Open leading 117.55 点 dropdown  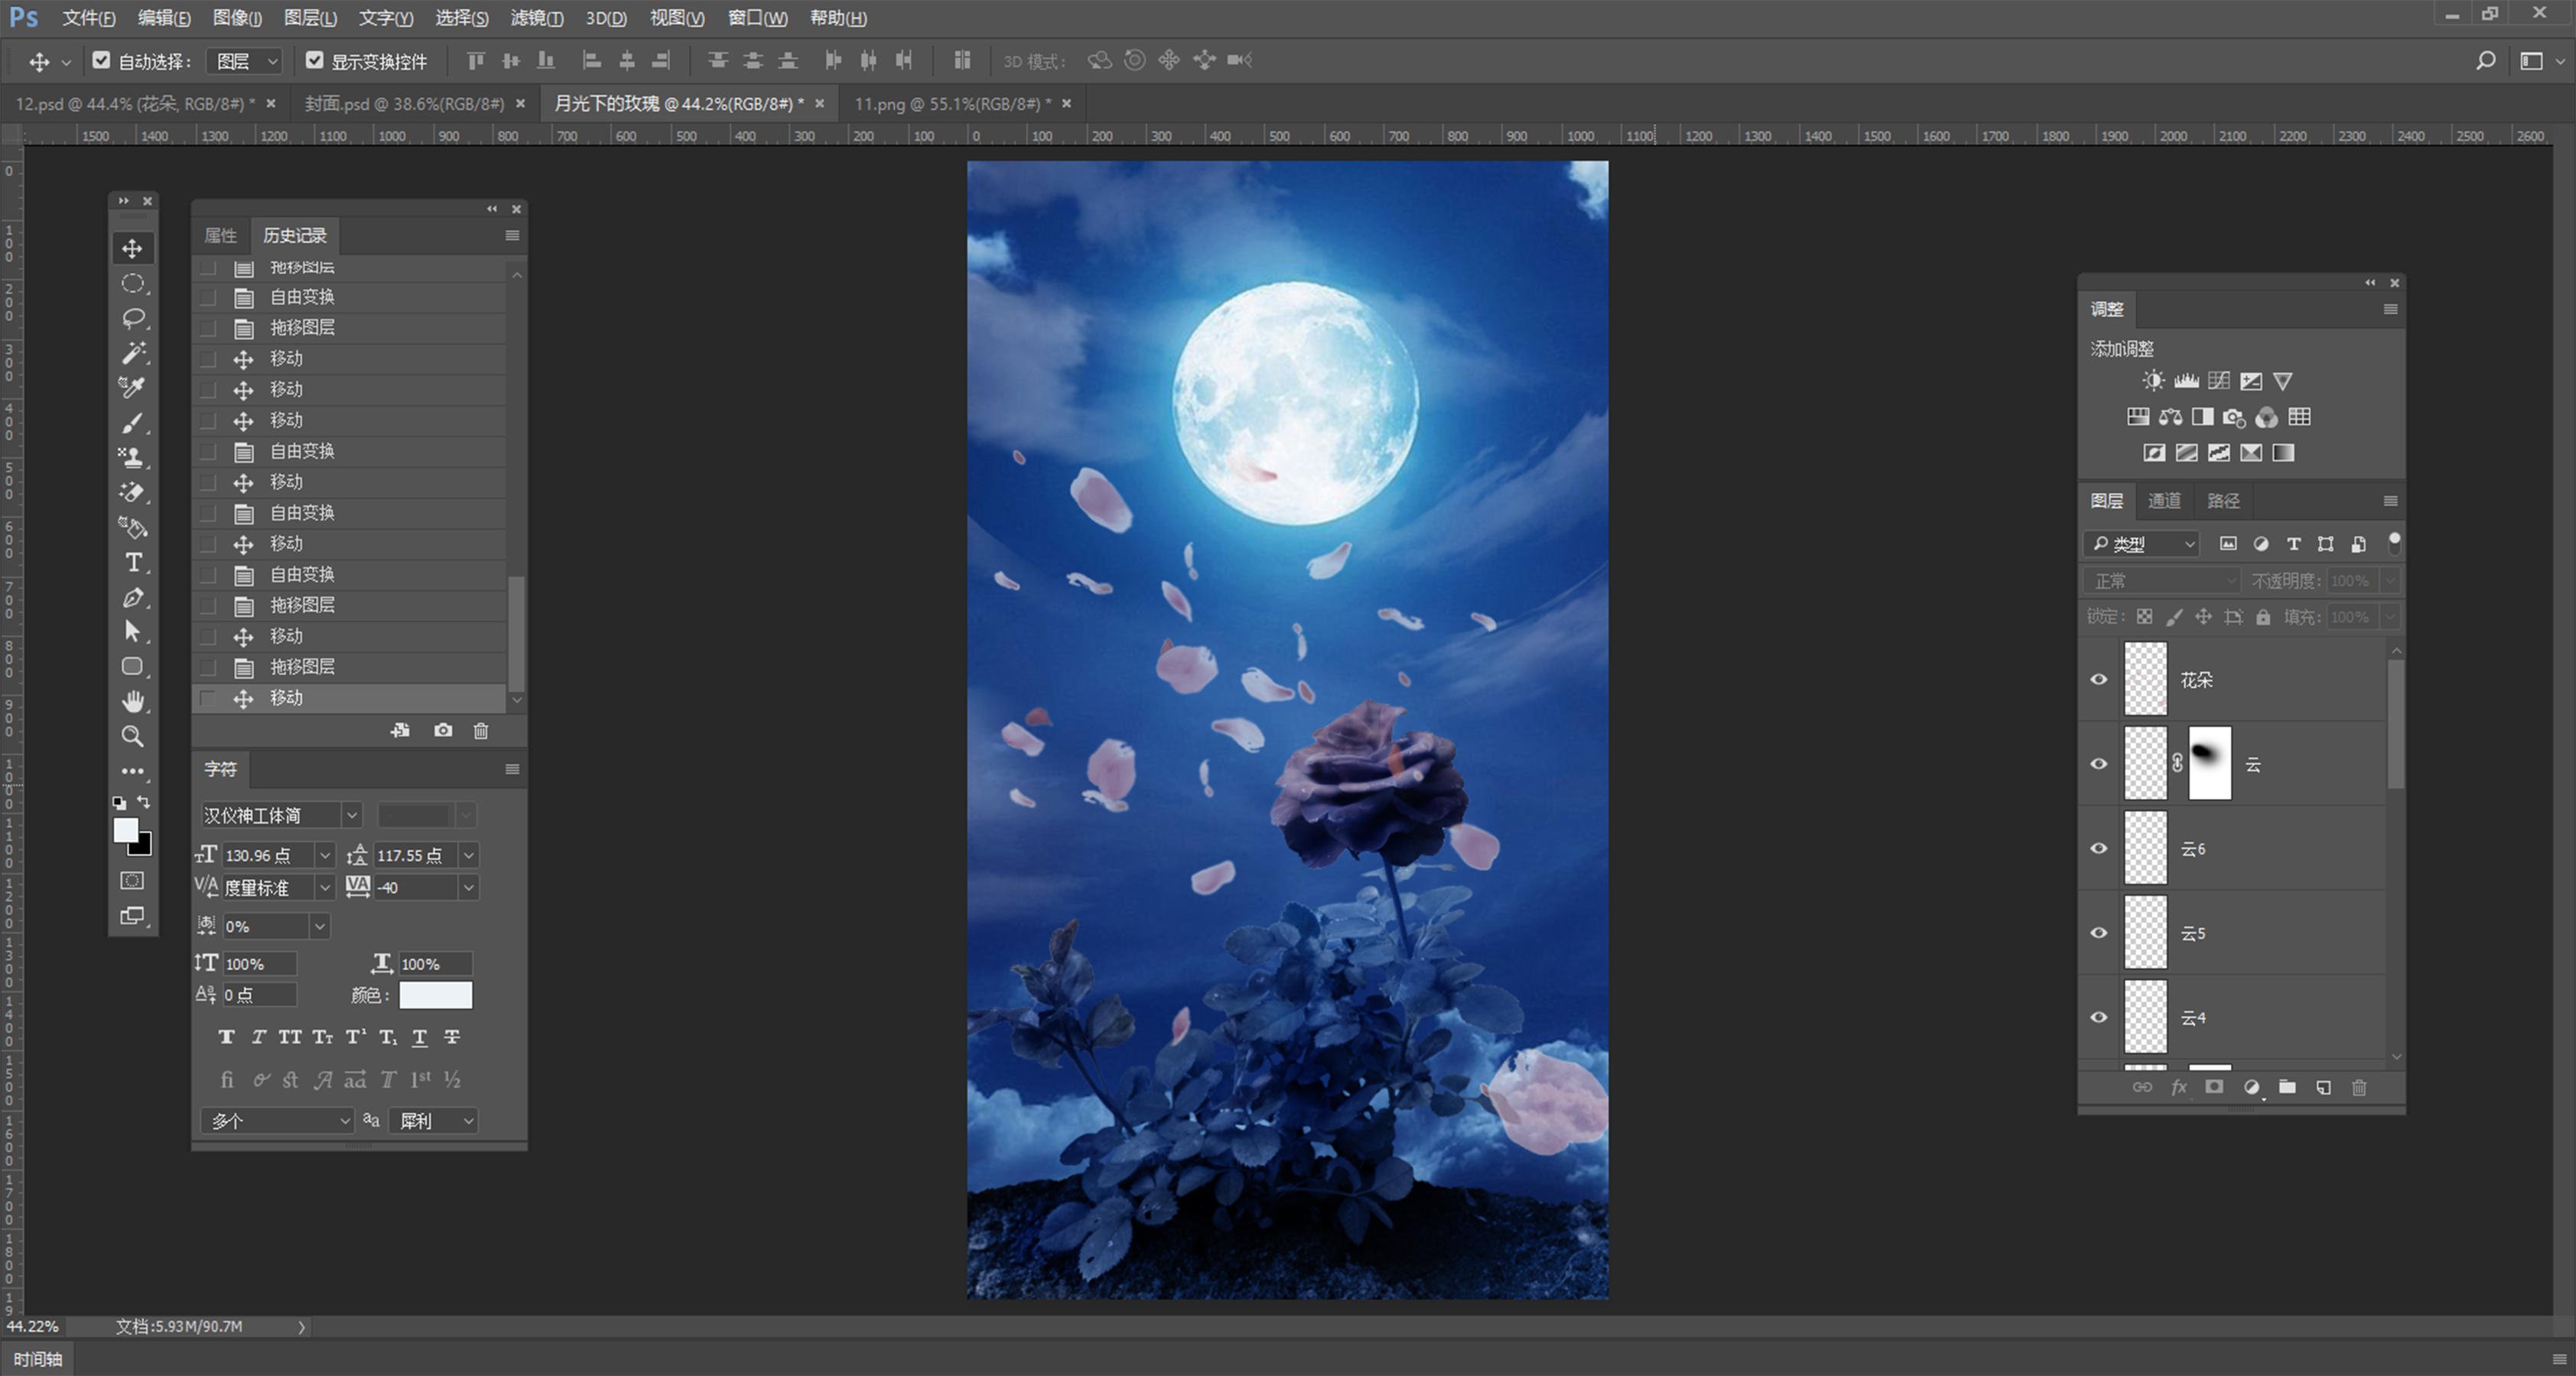click(468, 855)
